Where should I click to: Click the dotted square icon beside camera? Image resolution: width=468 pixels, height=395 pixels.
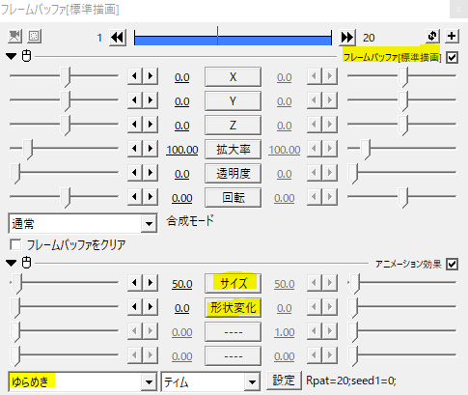[34, 36]
